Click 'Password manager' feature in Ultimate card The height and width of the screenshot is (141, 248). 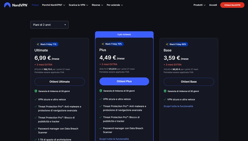[58, 131]
